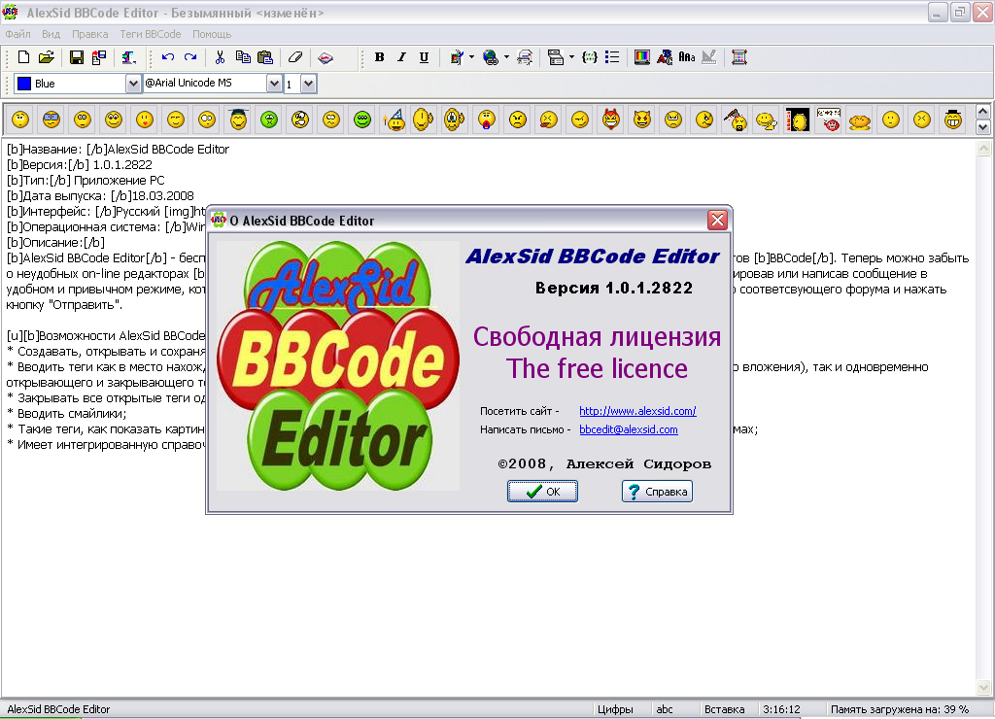Save the document with the floppy disk icon
The width and height of the screenshot is (995, 719).
[x=76, y=57]
